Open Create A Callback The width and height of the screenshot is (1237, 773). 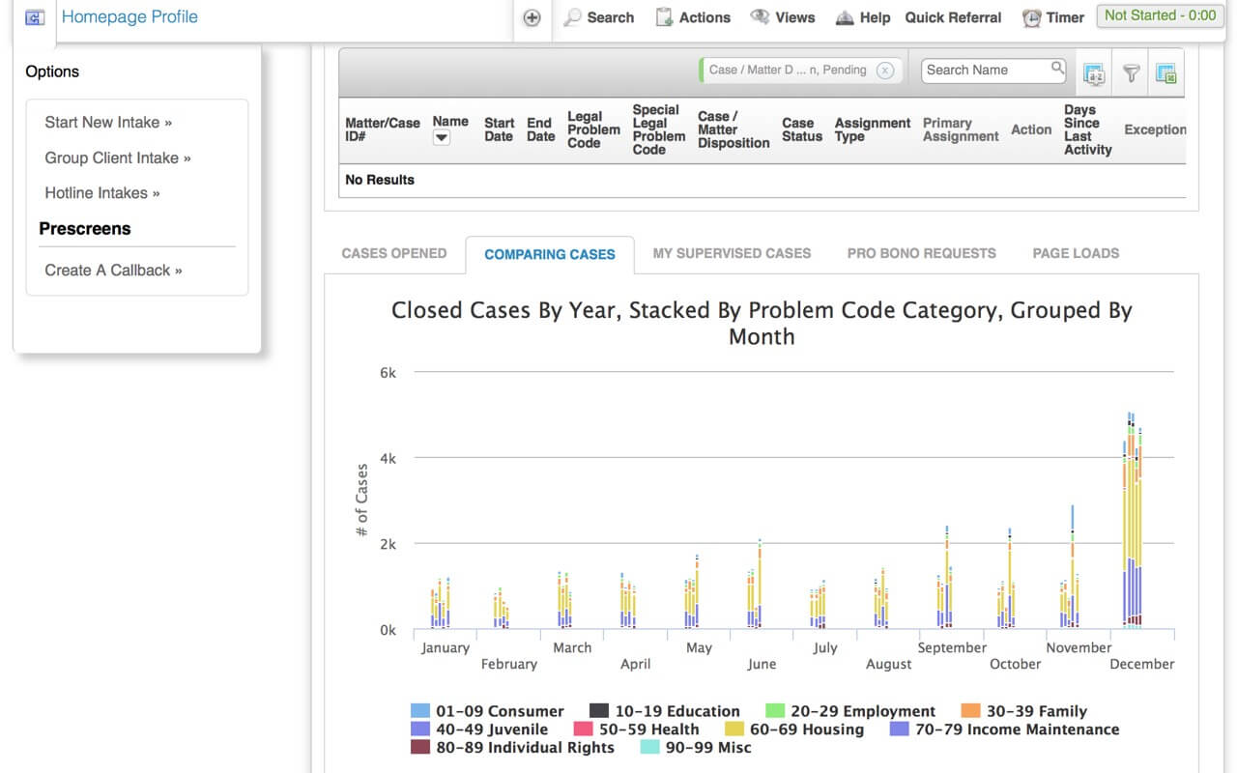pyautogui.click(x=113, y=270)
